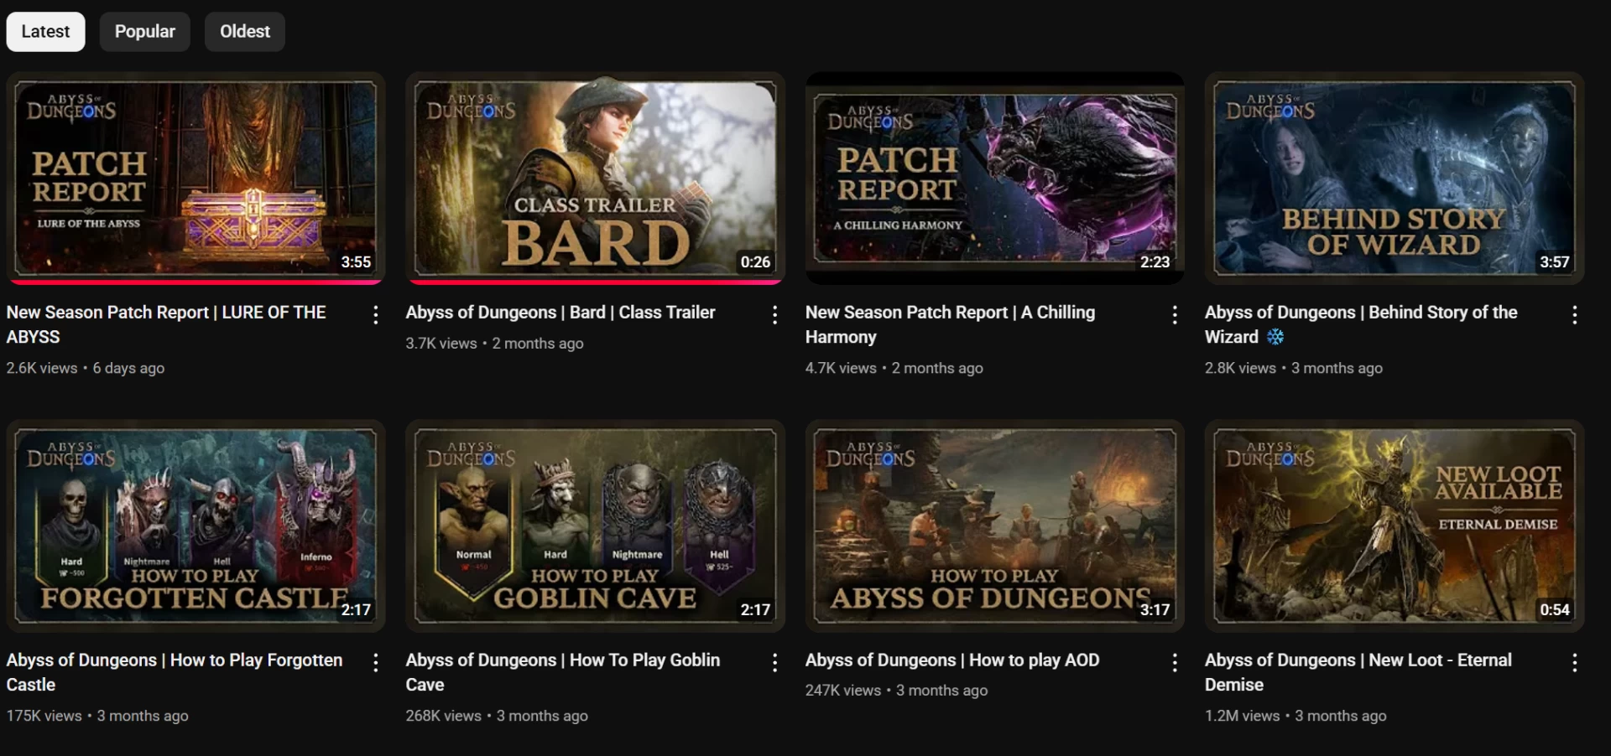Open more options for Bard Class Trailer video
This screenshot has height=756, width=1611.
(774, 315)
